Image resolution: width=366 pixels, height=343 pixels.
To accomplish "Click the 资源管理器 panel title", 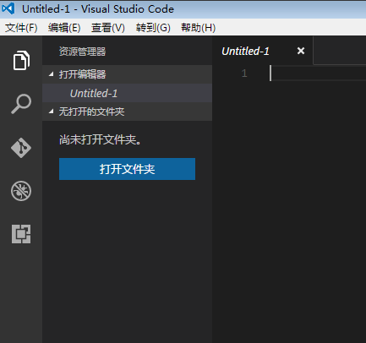I will 82,52.
